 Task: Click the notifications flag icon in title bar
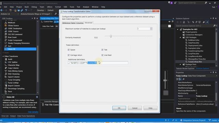(x=170, y=3)
